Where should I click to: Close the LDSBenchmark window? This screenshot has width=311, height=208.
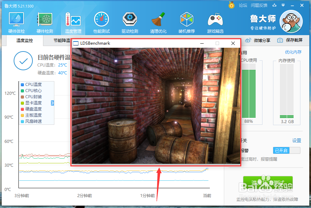(x=233, y=43)
